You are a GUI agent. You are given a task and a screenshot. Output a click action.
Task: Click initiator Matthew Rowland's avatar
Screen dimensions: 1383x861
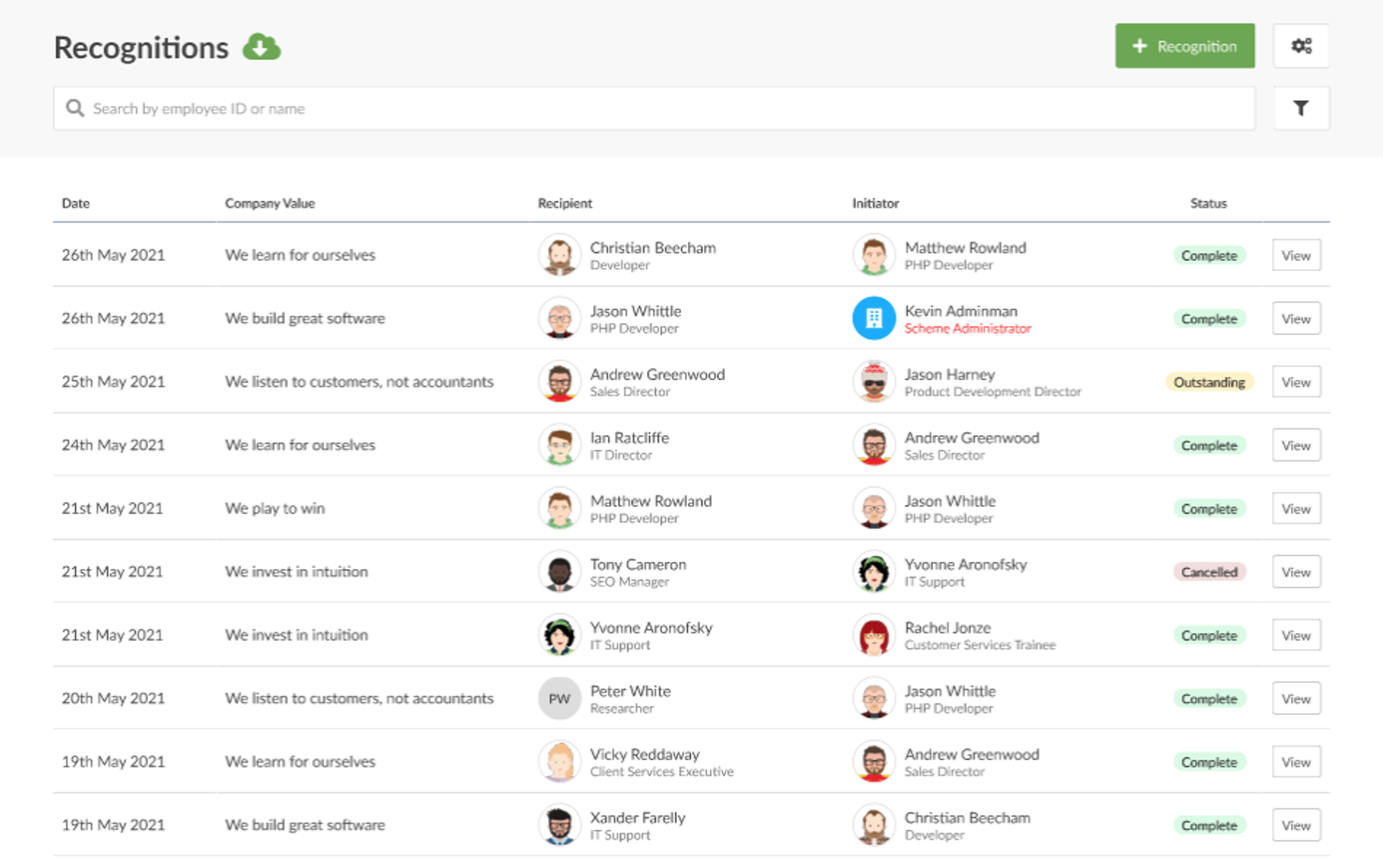pyautogui.click(x=873, y=255)
